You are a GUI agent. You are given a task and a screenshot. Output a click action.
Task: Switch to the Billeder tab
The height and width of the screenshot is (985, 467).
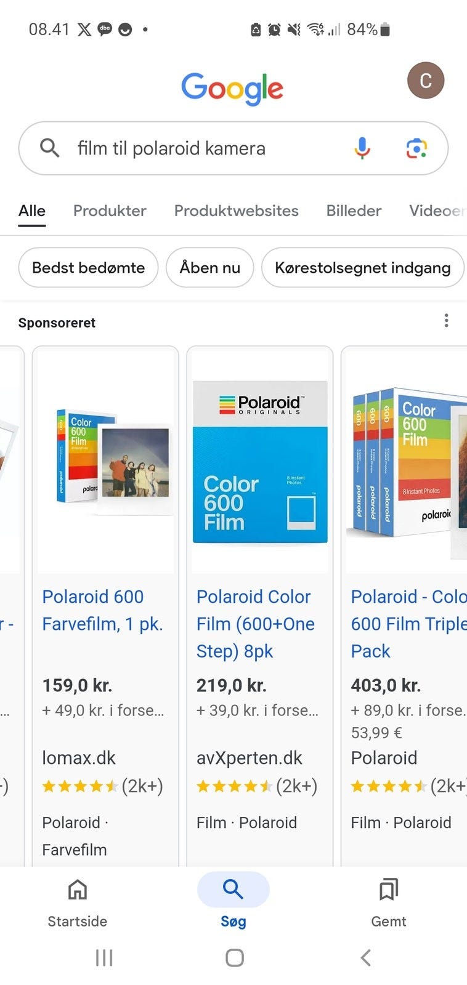(x=354, y=211)
